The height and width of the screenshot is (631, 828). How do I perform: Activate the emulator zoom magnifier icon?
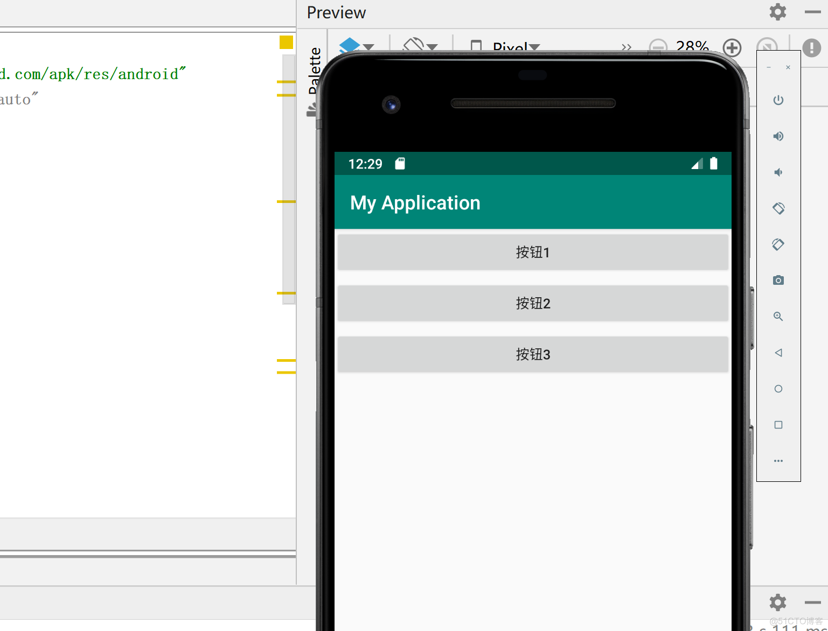(778, 317)
